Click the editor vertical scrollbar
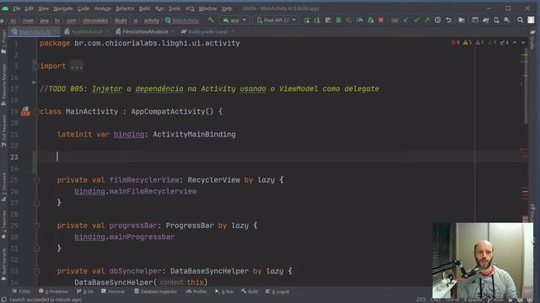 526,86
